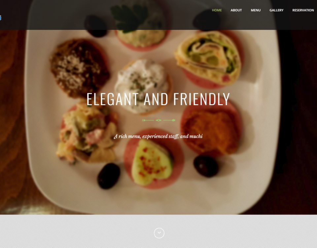
Task: Open the MENU navigation item
Action: (x=256, y=10)
